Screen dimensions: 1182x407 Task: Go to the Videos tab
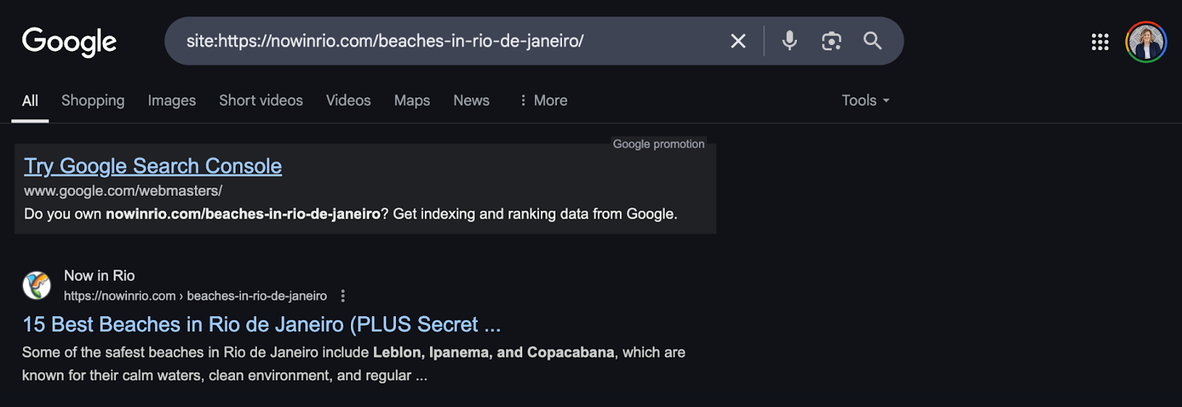click(x=349, y=100)
